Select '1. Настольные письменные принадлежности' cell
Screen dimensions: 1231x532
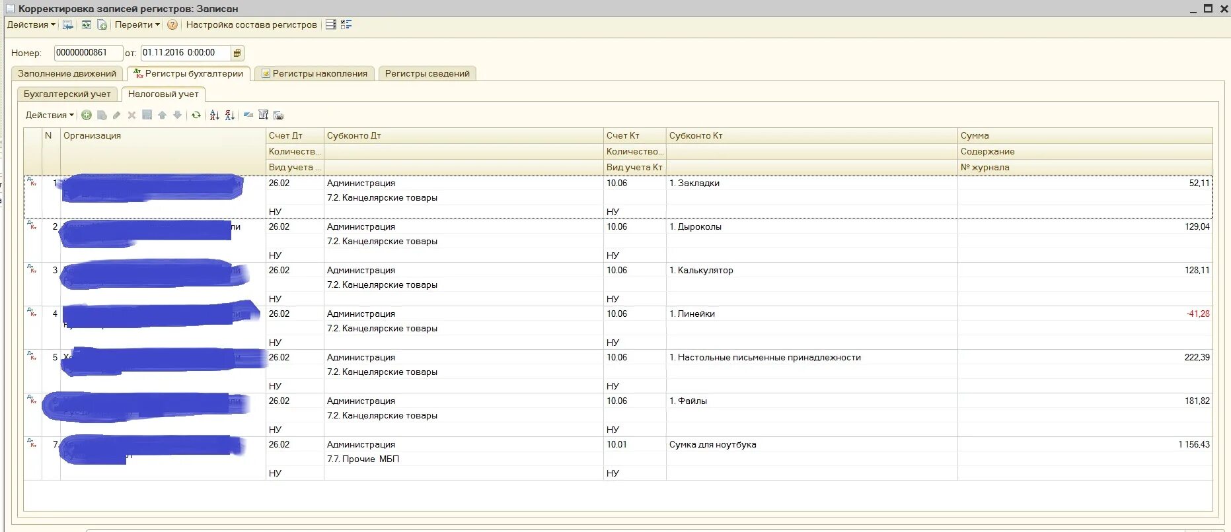(x=811, y=357)
